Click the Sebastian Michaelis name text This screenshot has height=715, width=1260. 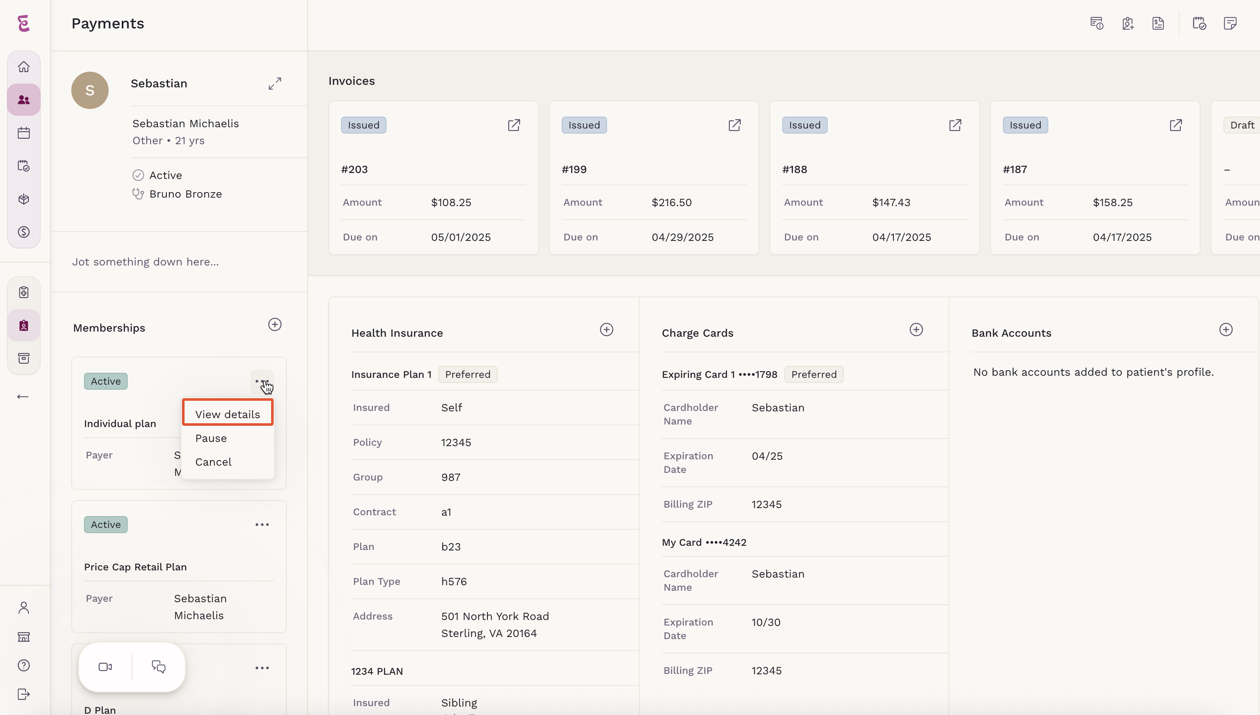(x=186, y=124)
